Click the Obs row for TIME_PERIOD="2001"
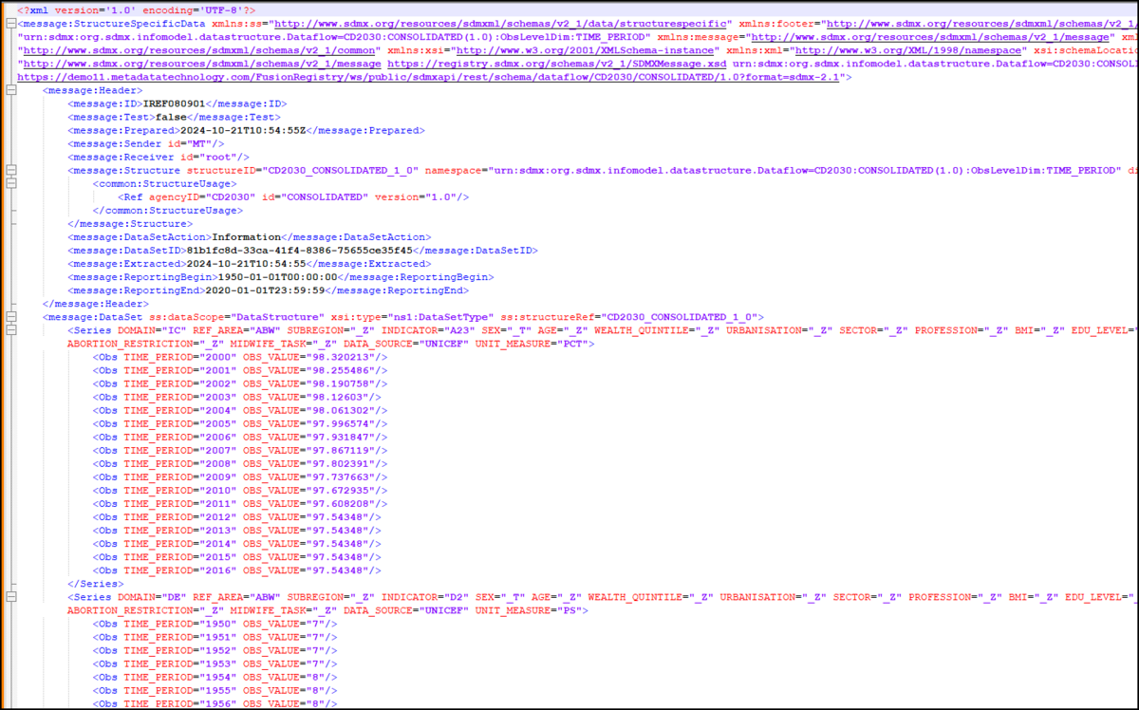Image resolution: width=1139 pixels, height=710 pixels. click(x=240, y=369)
